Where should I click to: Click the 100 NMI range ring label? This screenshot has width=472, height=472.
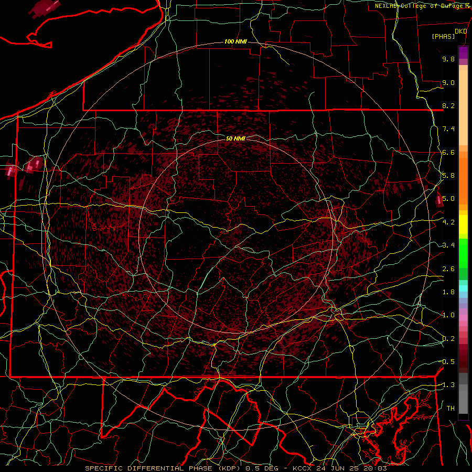tap(235, 41)
